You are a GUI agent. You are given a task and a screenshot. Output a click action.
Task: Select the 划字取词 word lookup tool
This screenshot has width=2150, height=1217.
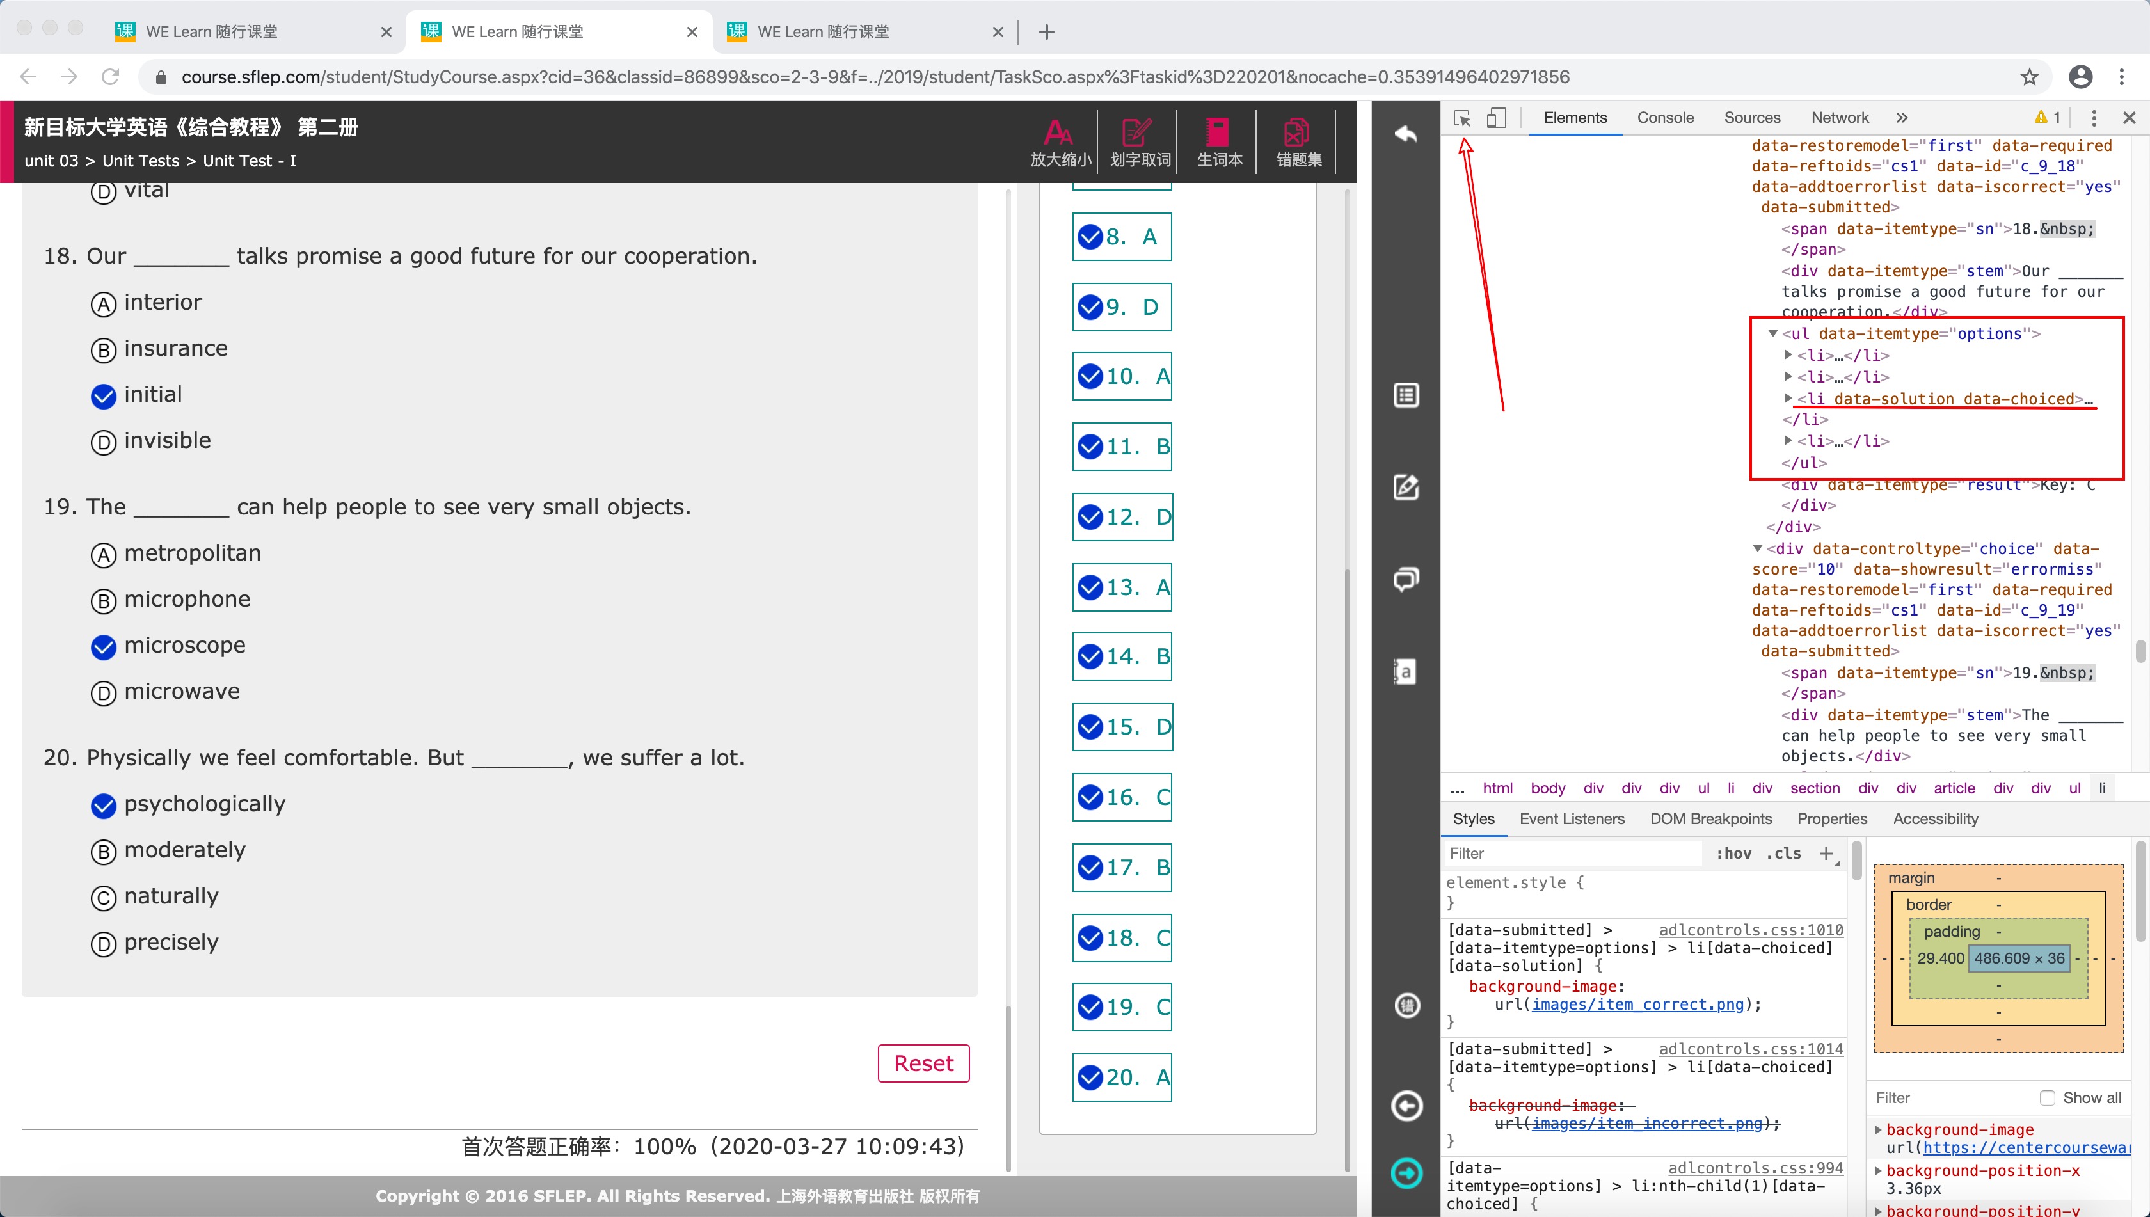[1138, 140]
